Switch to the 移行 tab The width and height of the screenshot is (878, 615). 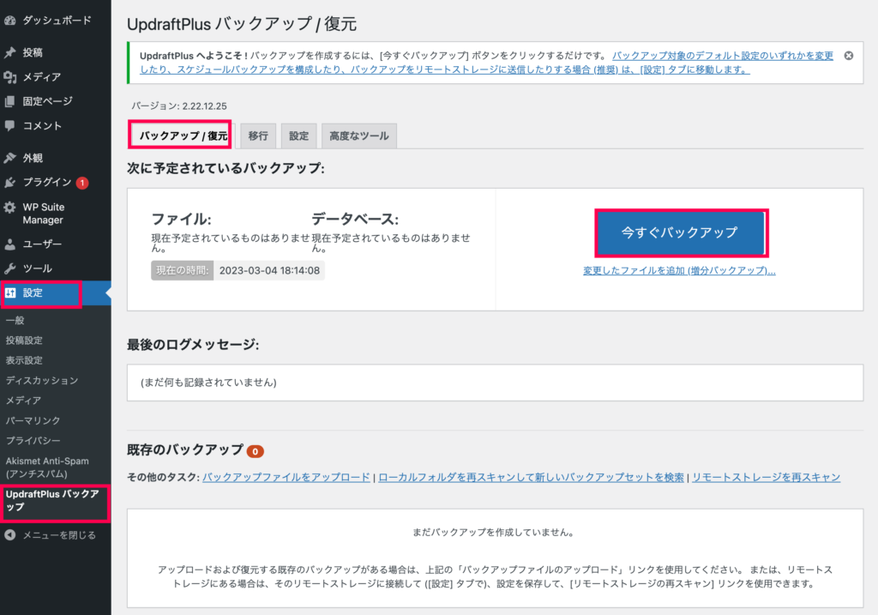(258, 136)
